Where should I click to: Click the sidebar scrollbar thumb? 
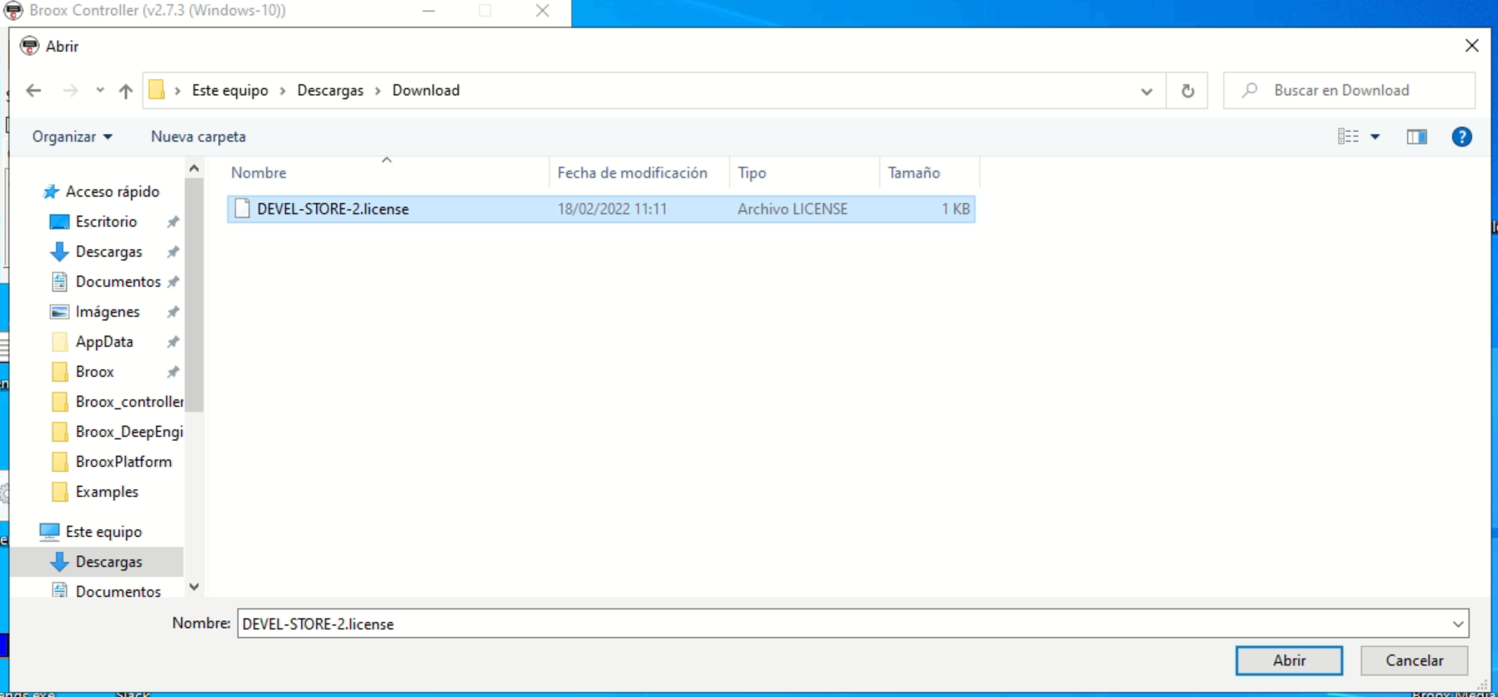194,294
